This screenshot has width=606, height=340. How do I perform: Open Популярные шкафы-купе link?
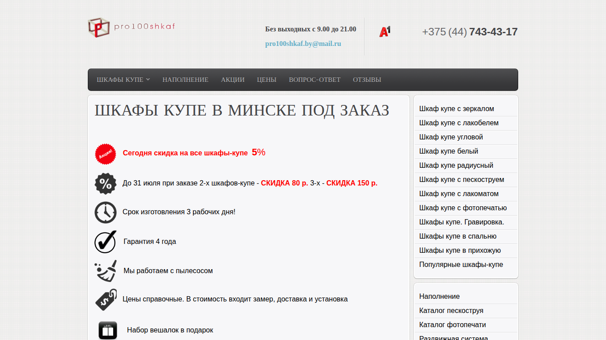click(x=461, y=265)
